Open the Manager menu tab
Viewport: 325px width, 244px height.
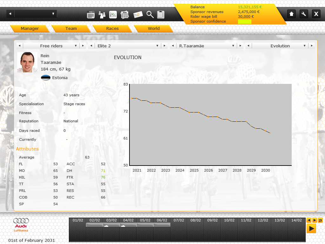point(30,29)
